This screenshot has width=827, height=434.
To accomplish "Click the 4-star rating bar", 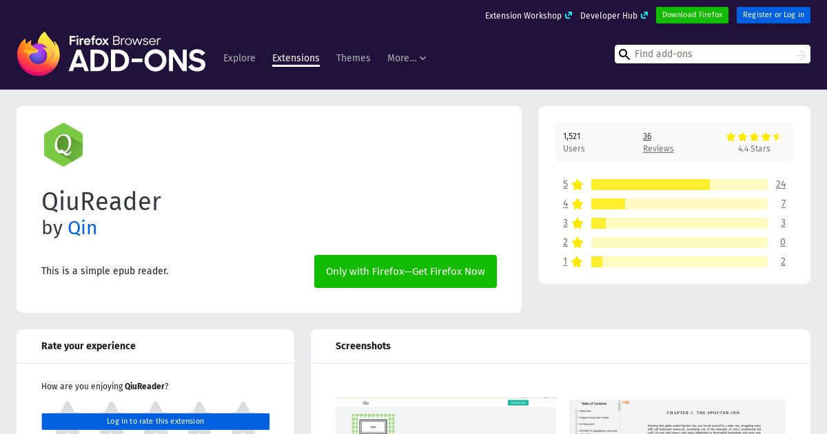I will [679, 204].
